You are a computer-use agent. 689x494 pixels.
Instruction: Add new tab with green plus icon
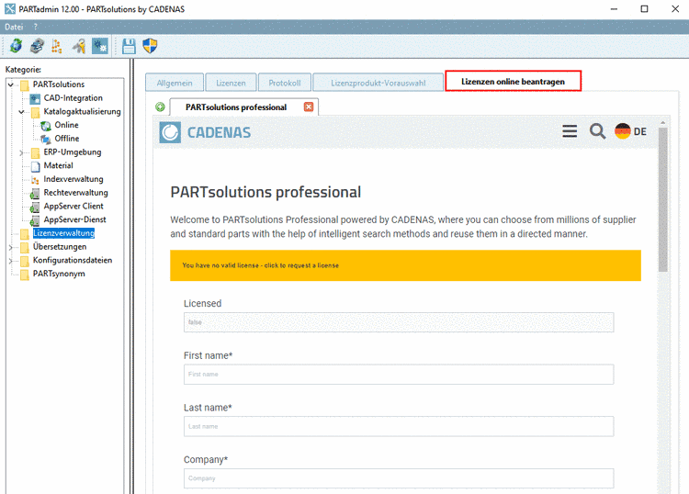tap(160, 107)
